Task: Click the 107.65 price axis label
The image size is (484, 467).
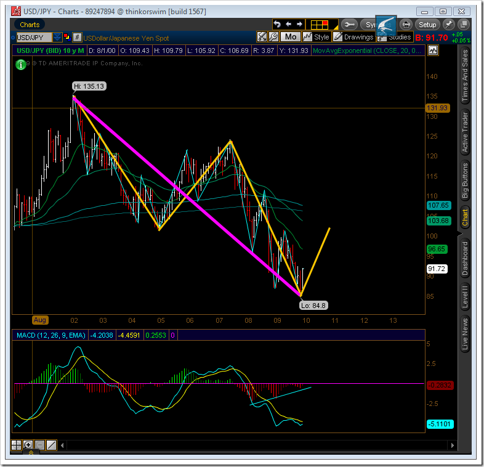Action: point(438,205)
